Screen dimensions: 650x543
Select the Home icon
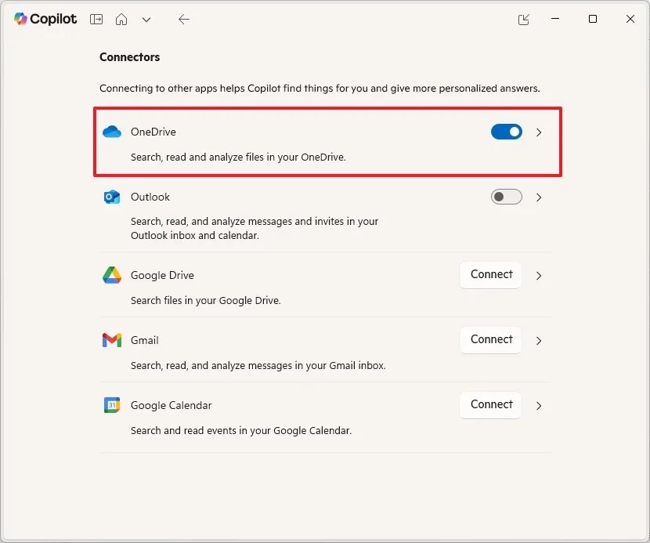pos(121,19)
